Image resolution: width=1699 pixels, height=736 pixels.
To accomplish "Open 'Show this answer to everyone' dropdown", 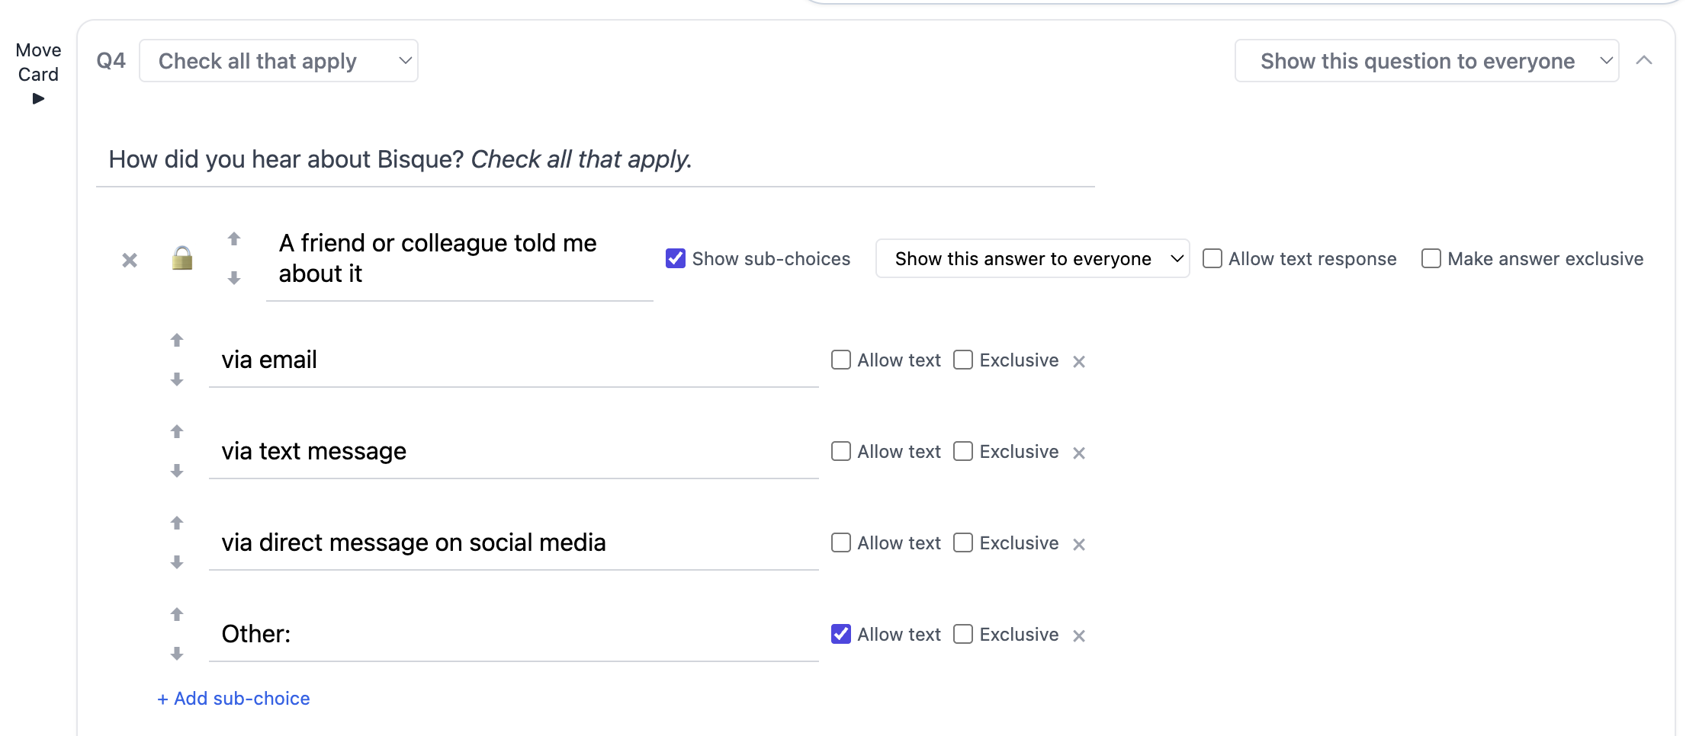I will (1033, 259).
